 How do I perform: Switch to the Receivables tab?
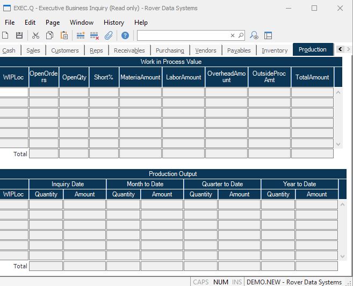click(129, 50)
